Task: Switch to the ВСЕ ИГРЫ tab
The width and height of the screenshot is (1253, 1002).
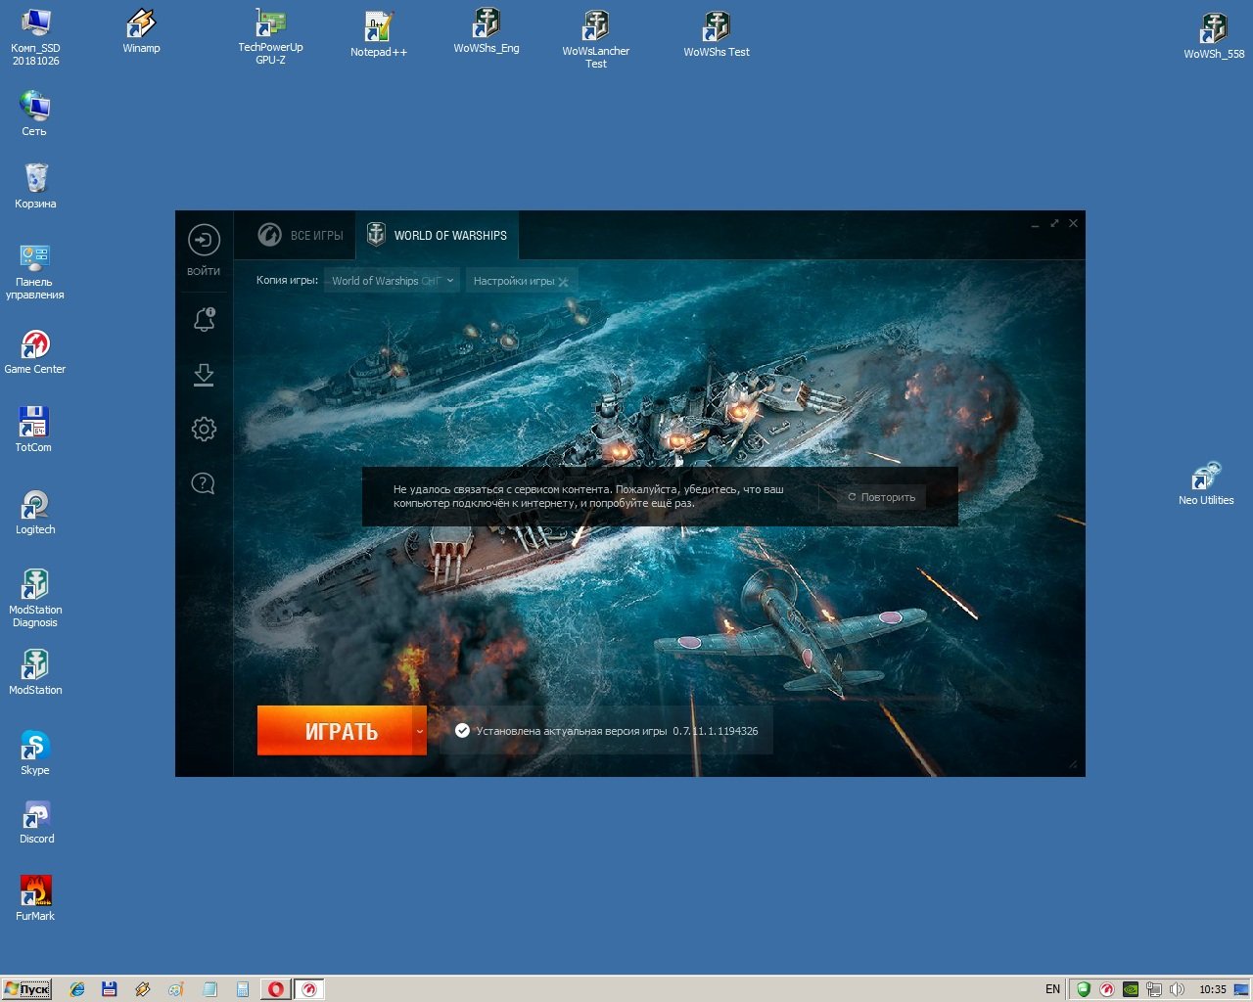Action: coord(301,235)
